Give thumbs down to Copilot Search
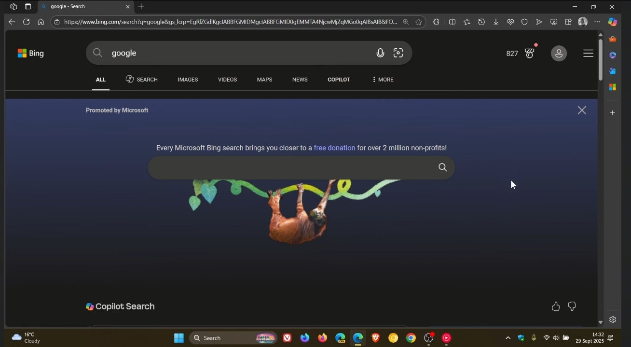631x347 pixels. [x=572, y=306]
